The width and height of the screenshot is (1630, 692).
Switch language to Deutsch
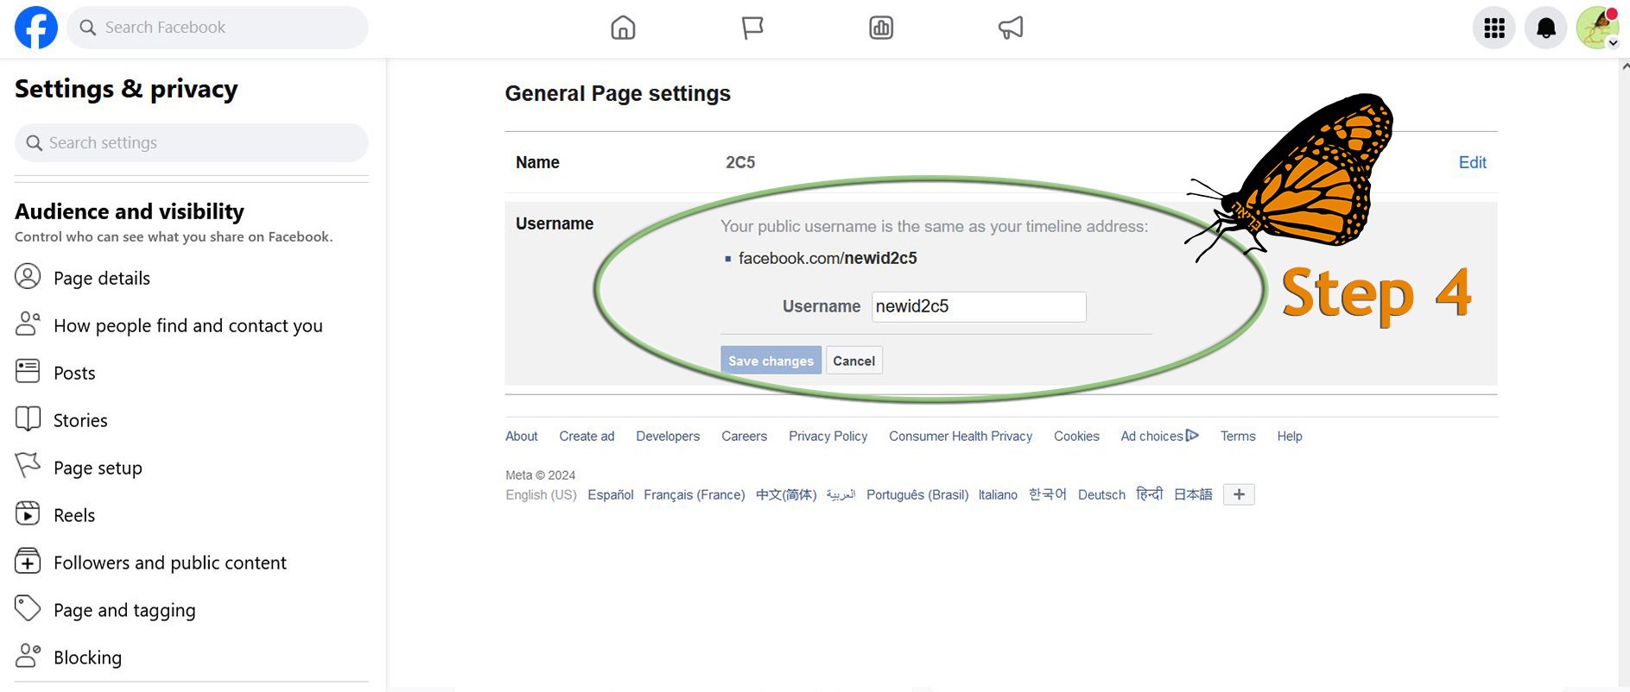[x=1101, y=494]
